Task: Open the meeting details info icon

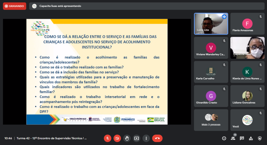Action: click(x=224, y=138)
